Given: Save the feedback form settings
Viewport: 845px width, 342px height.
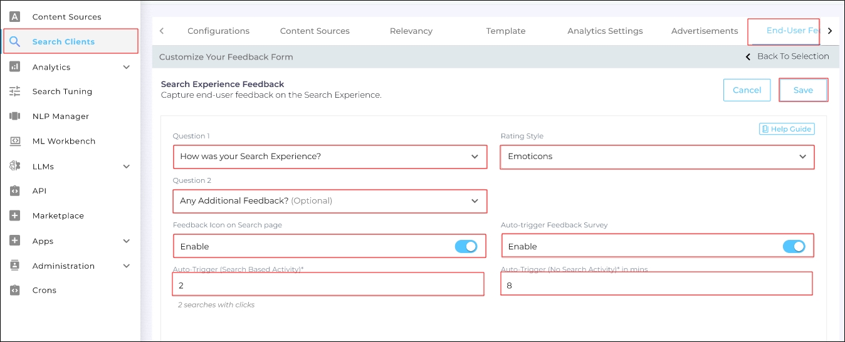Looking at the screenshot, I should click(x=803, y=90).
